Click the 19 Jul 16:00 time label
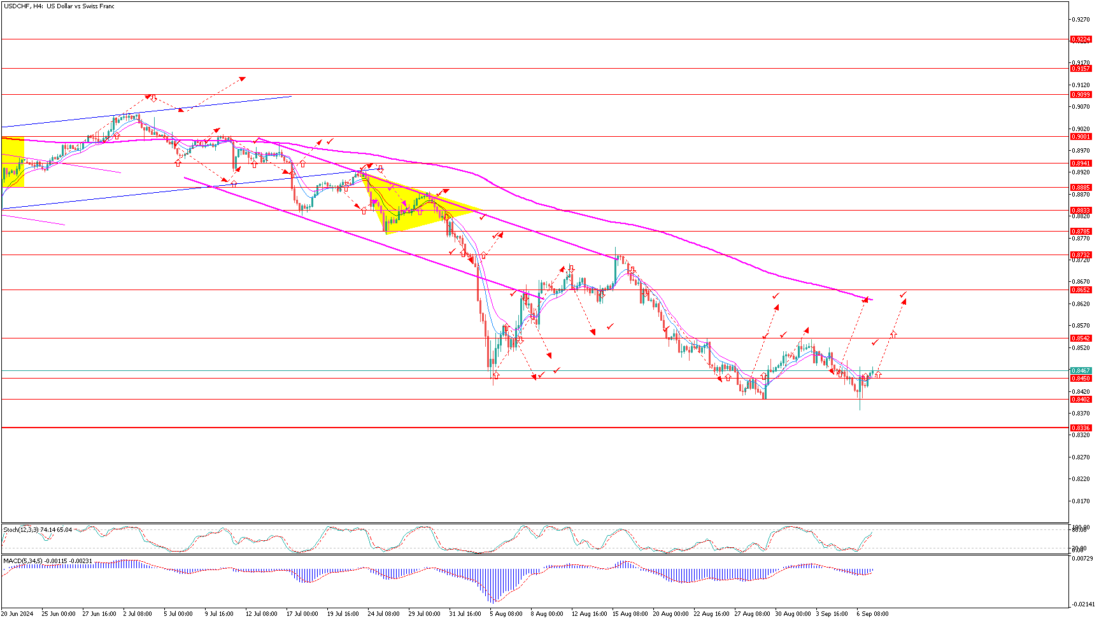1099x621 pixels. point(343,614)
